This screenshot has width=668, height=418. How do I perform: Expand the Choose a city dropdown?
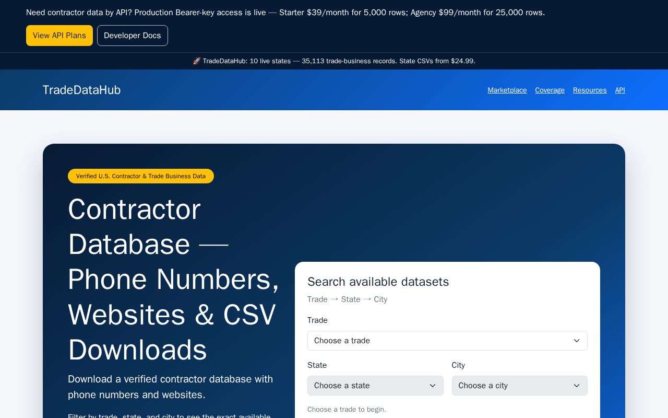(x=519, y=386)
